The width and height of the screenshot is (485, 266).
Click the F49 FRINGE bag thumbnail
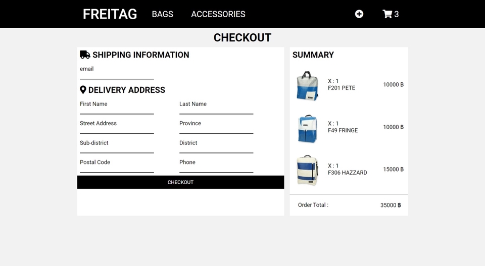point(308,129)
